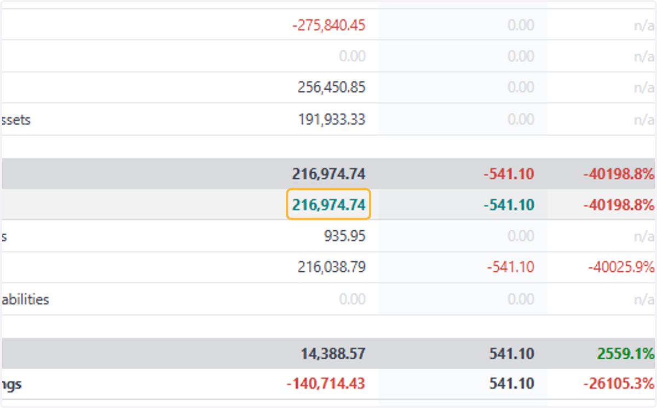Select the red -140,714.43 amount
The image size is (657, 408).
point(326,384)
